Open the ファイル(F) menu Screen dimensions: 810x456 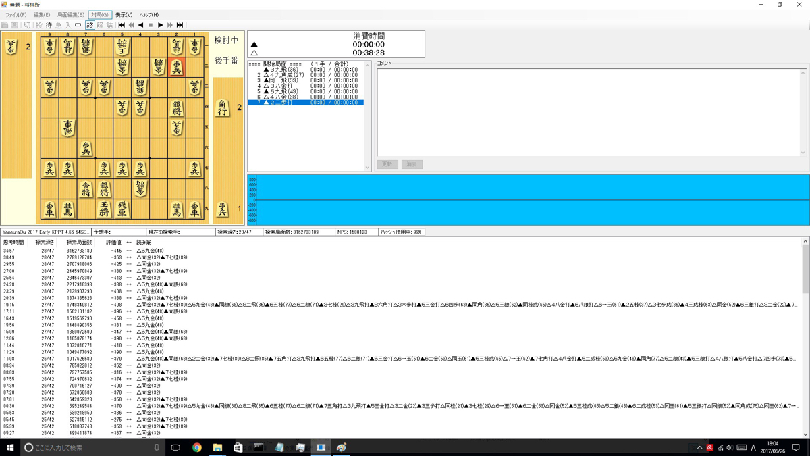(x=16, y=14)
